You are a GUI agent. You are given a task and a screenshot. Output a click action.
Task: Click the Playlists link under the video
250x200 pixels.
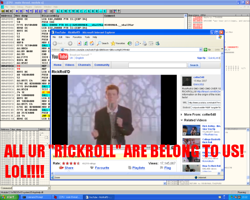point(139,168)
